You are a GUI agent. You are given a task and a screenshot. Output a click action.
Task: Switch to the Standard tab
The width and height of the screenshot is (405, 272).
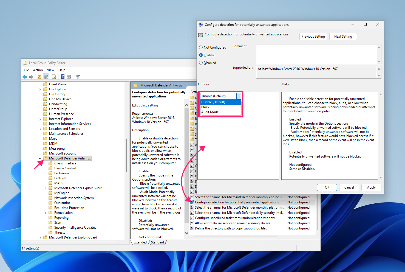[157, 242]
